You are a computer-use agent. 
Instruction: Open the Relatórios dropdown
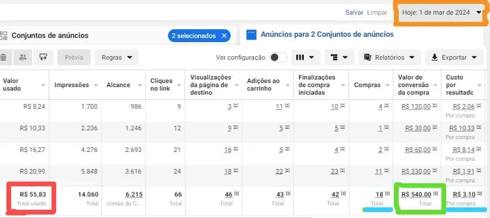(x=390, y=57)
